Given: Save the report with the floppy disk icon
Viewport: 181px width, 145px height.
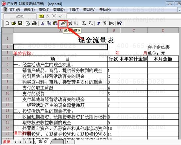Looking at the screenshot, I should [x=20, y=23].
